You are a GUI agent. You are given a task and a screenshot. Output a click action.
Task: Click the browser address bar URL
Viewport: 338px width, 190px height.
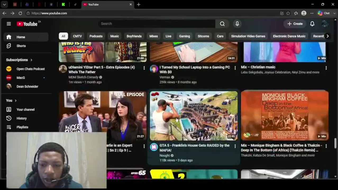tap(49, 13)
